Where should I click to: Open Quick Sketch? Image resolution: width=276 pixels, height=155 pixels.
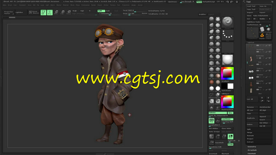(34, 12)
